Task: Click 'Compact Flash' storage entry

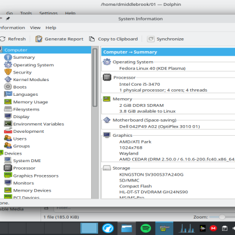Action: (x=135, y=186)
